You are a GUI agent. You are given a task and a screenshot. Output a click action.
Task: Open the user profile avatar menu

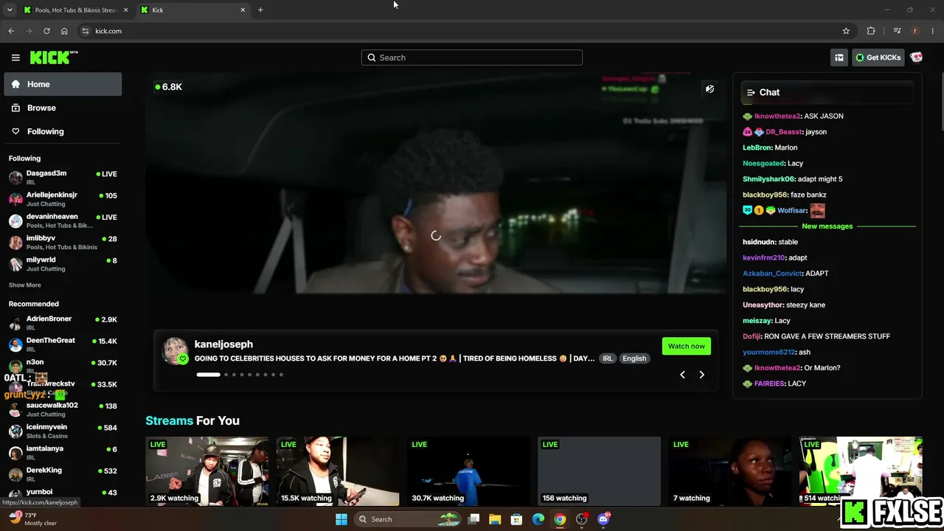coord(916,58)
